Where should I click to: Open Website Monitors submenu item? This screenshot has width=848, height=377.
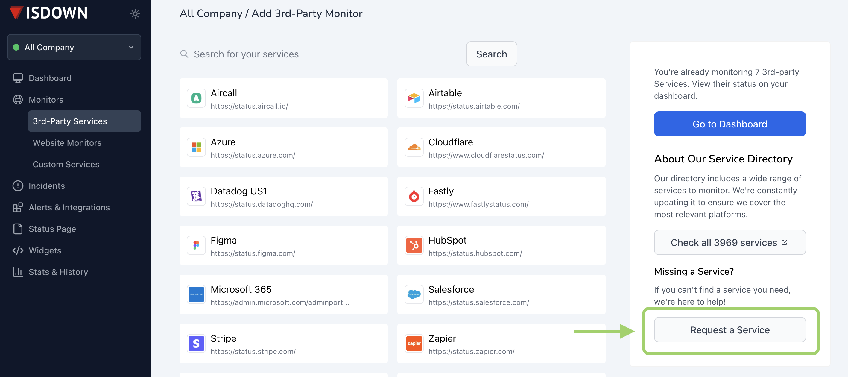[67, 142]
